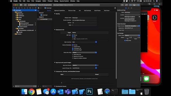The height and width of the screenshot is (96, 171).
Task: Enable Hide status bar checkbox
Action: (x=73, y=54)
